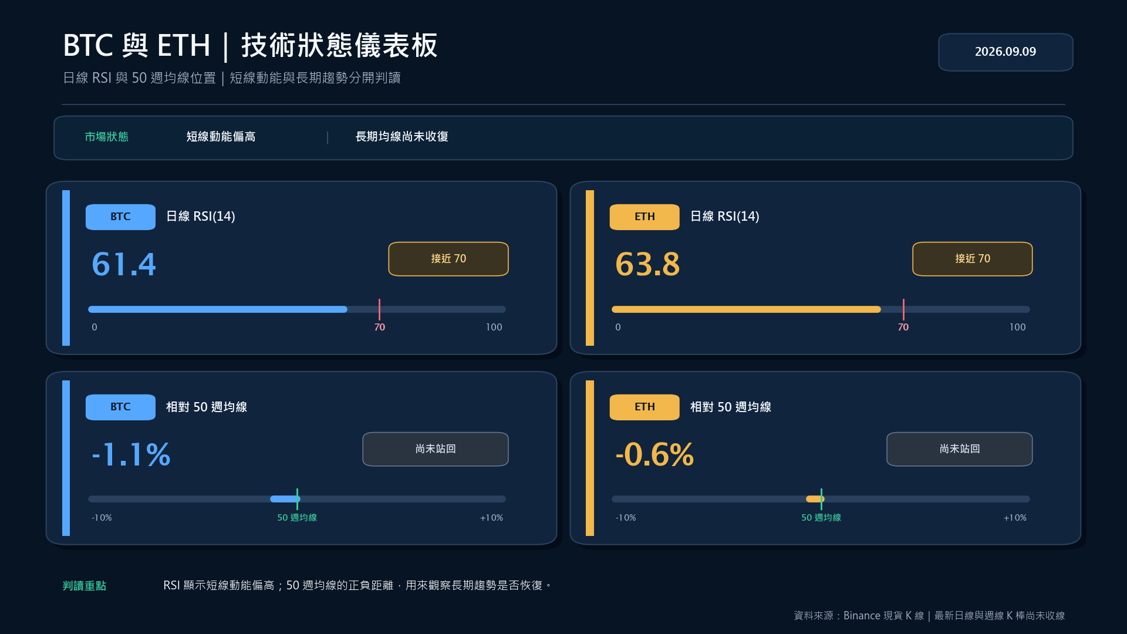Click the green 50 週均線 label in the BTC card
This screenshot has width=1127, height=634.
click(x=297, y=518)
